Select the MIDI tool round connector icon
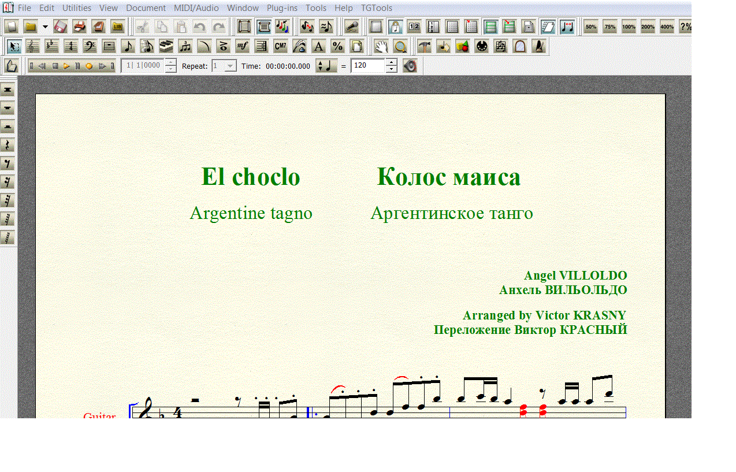 click(482, 46)
